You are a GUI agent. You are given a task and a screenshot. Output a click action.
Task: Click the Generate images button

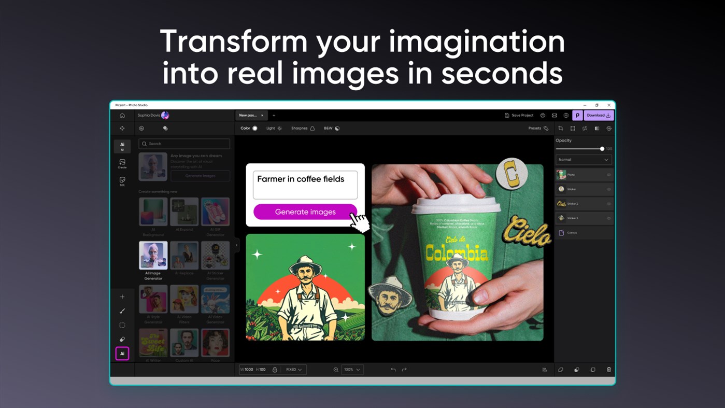[305, 212]
